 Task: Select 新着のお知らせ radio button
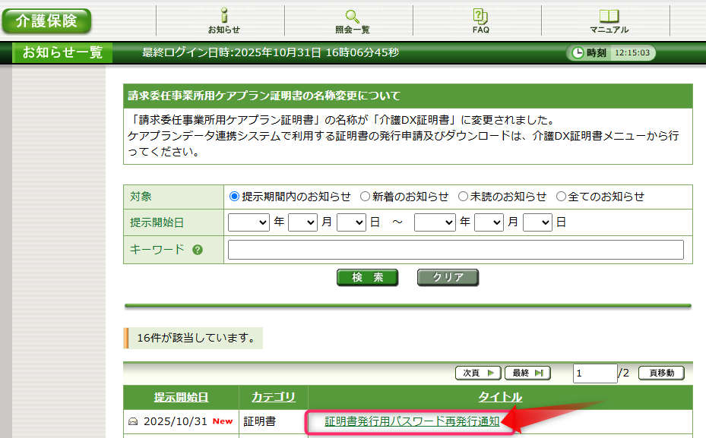click(x=365, y=197)
